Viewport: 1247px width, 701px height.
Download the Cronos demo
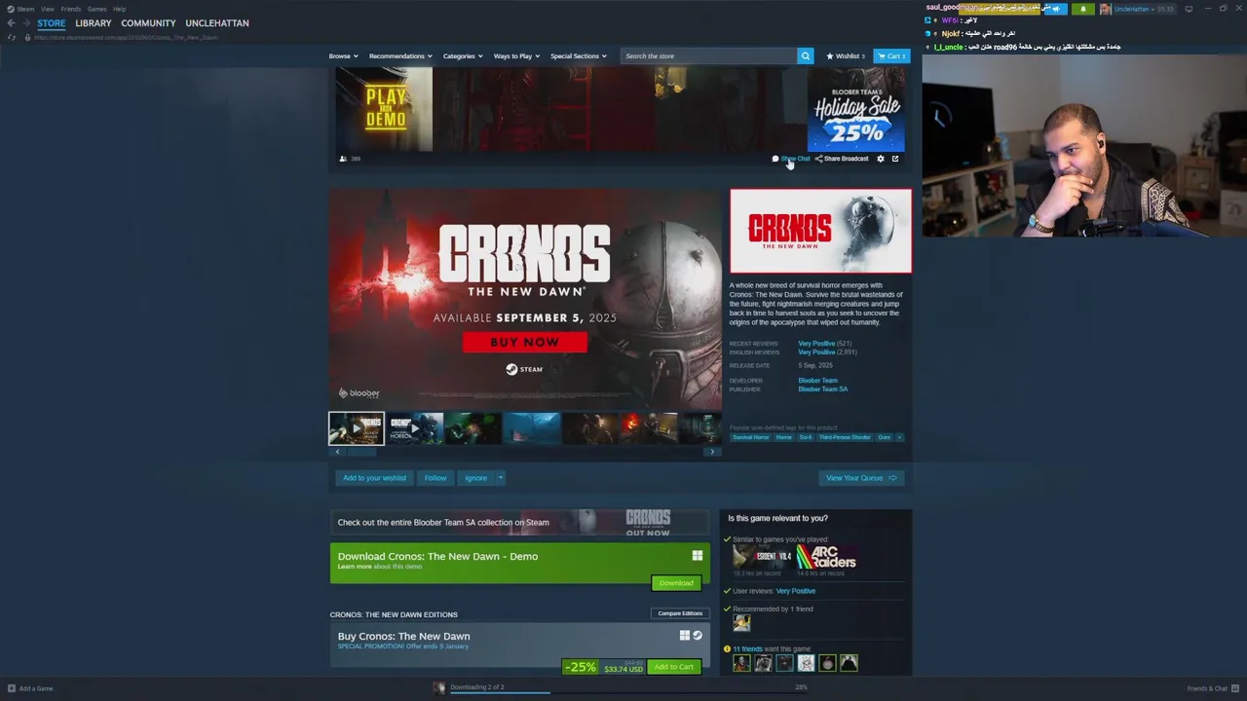676,583
